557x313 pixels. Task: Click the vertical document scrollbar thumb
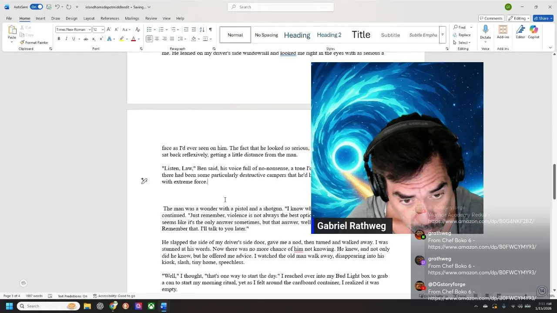point(554,181)
